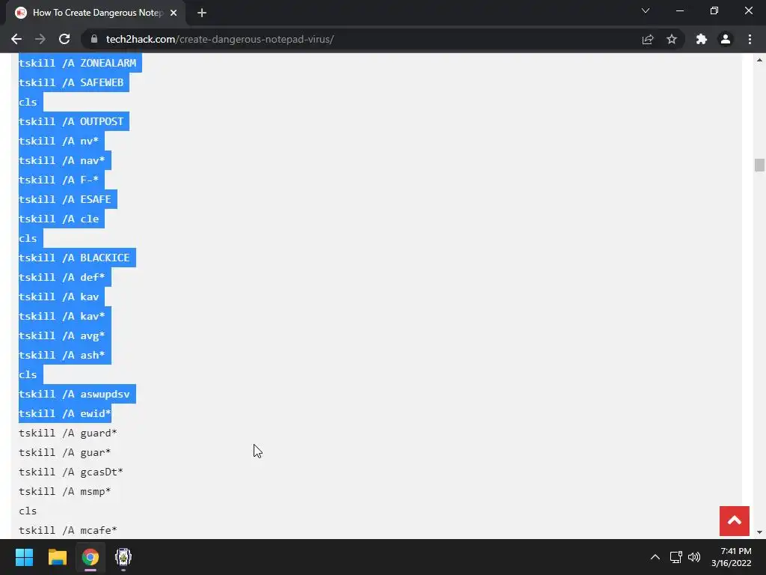Click the line 'tskill /A ewid*'
This screenshot has width=766, height=575.
[65, 413]
